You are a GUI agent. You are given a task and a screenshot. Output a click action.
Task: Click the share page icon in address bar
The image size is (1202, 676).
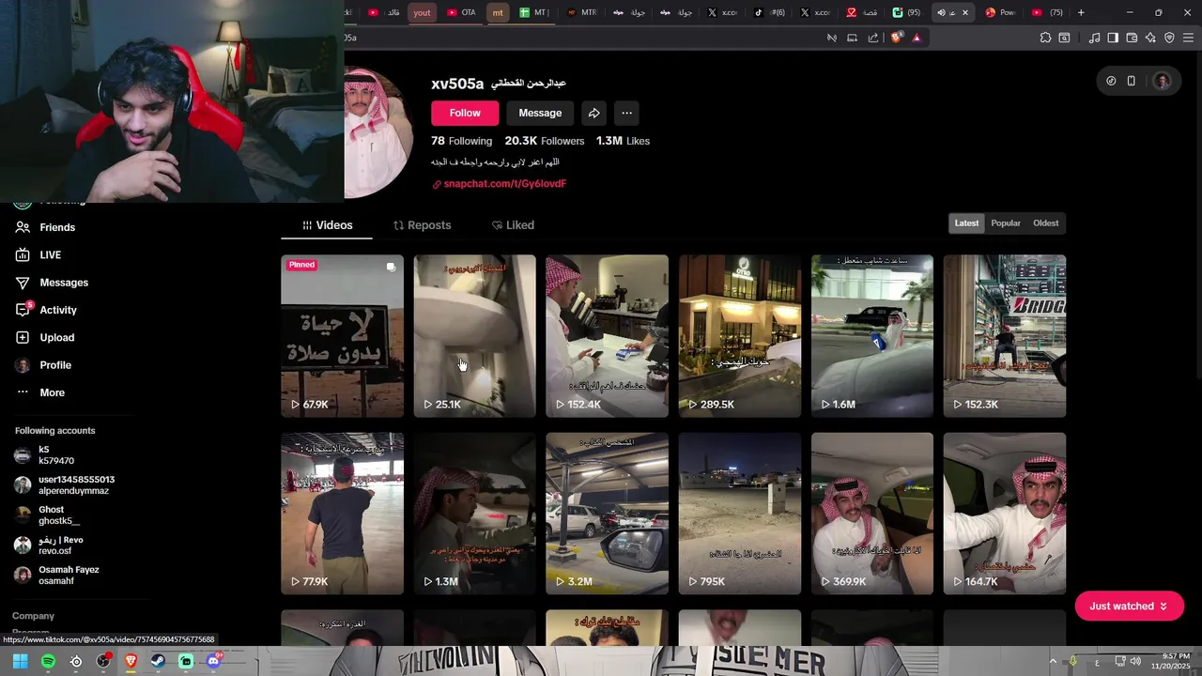(x=873, y=38)
